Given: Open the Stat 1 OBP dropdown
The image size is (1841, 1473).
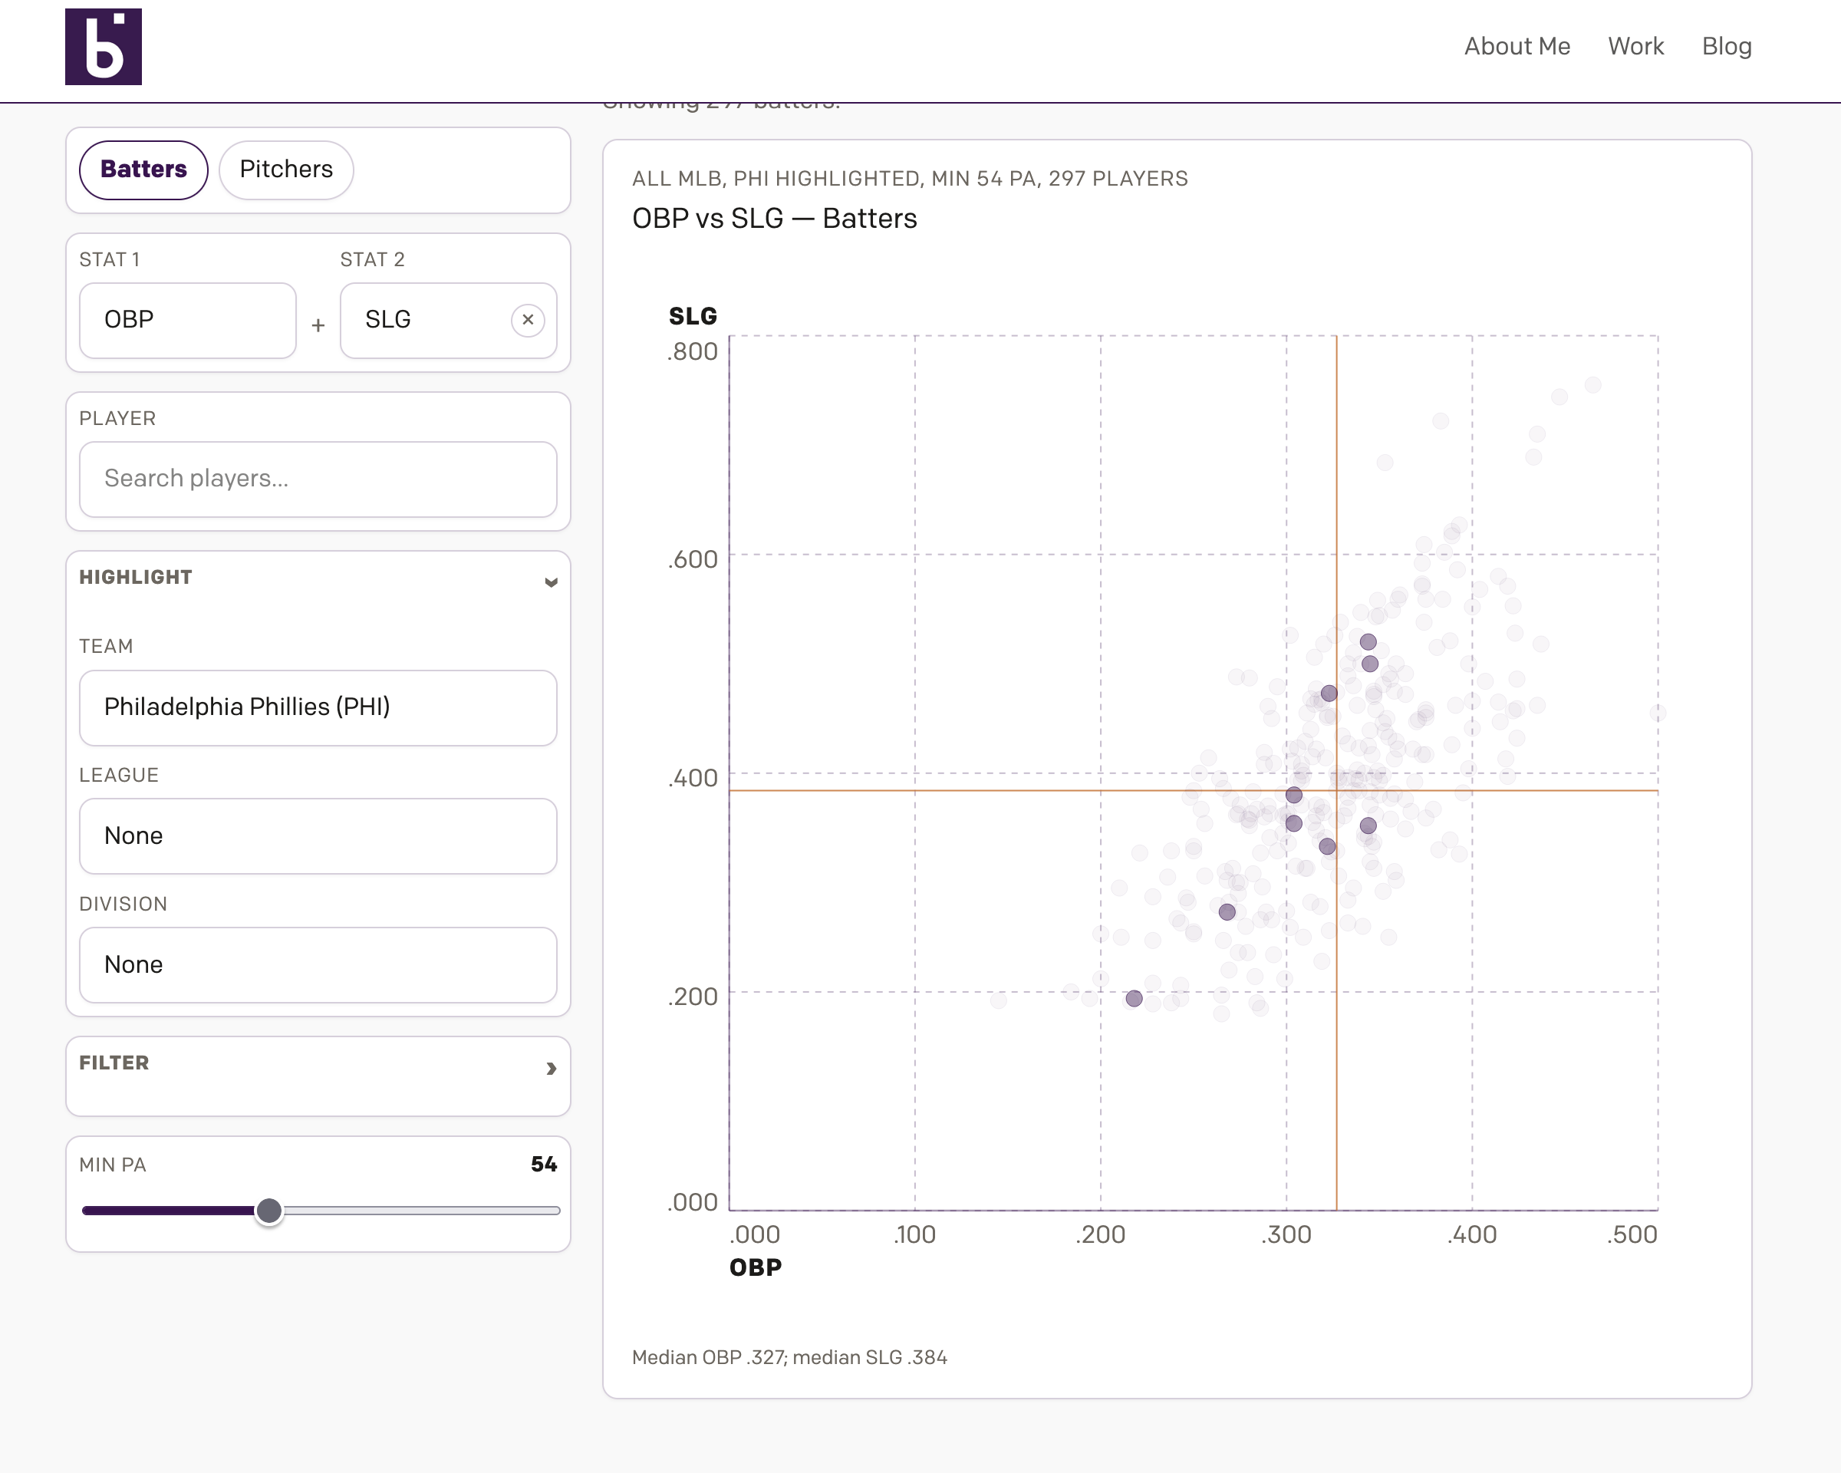Looking at the screenshot, I should (187, 320).
